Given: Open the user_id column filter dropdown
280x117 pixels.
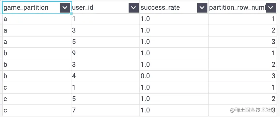Looking at the screenshot, I should (133, 8).
